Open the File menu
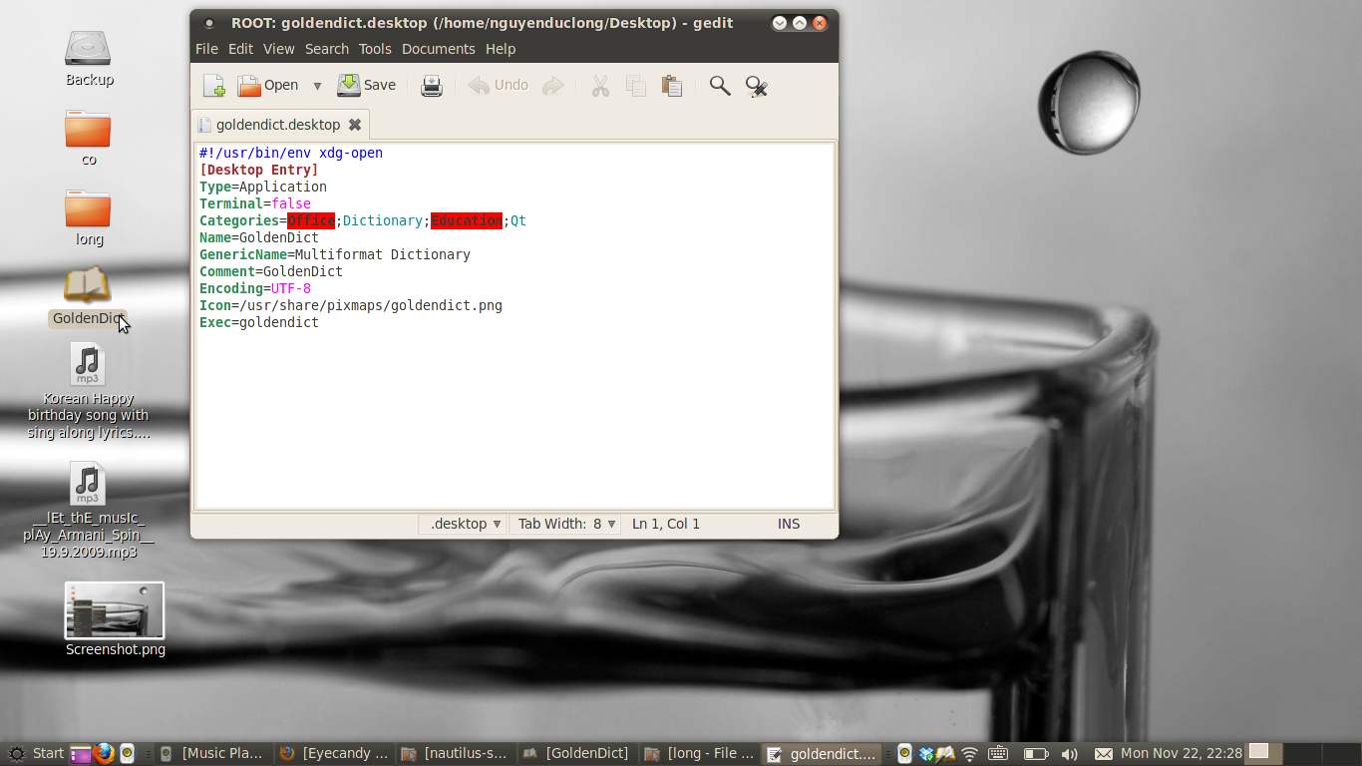Screen dimensions: 1362x766 [x=206, y=49]
